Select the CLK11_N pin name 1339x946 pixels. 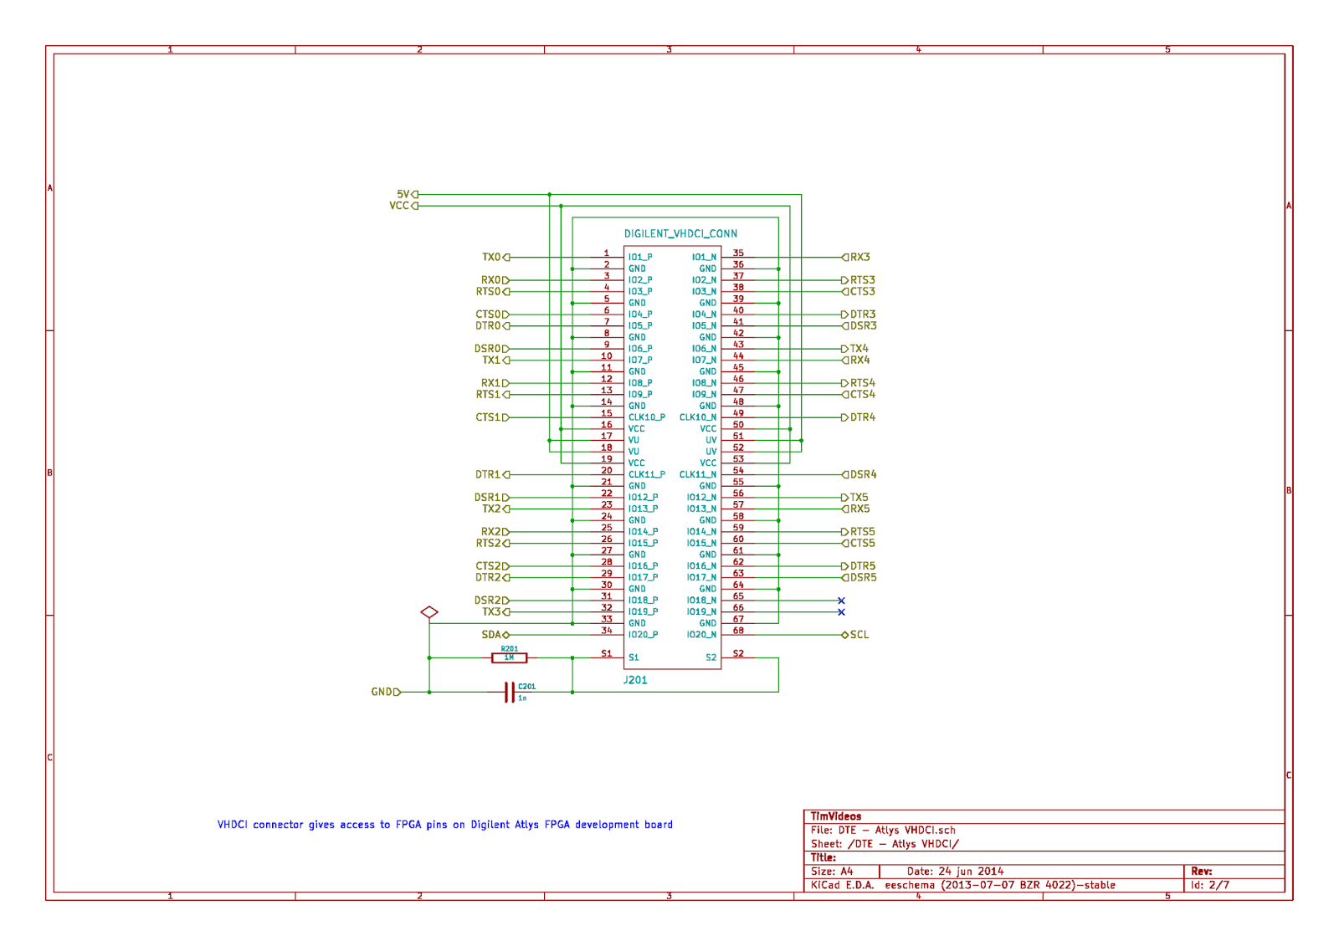pos(698,474)
